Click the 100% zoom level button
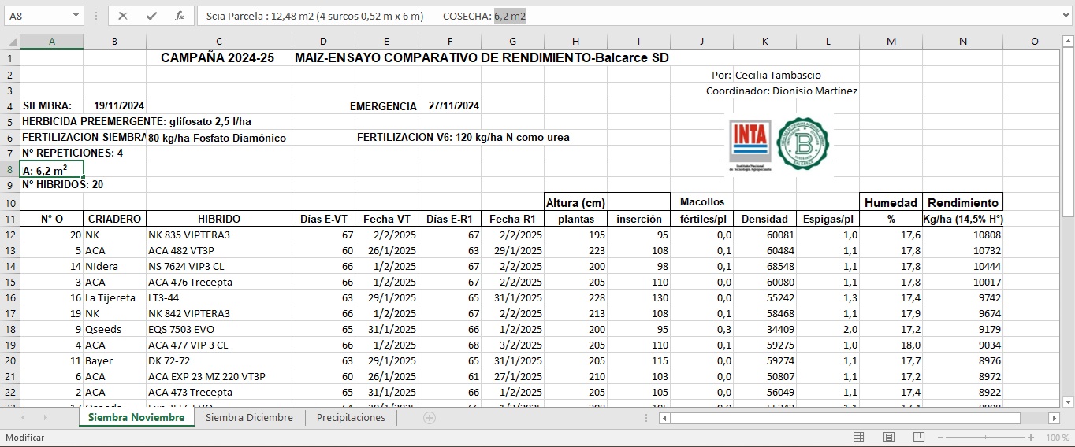Viewport: 1075px width, 447px height. click(1057, 438)
